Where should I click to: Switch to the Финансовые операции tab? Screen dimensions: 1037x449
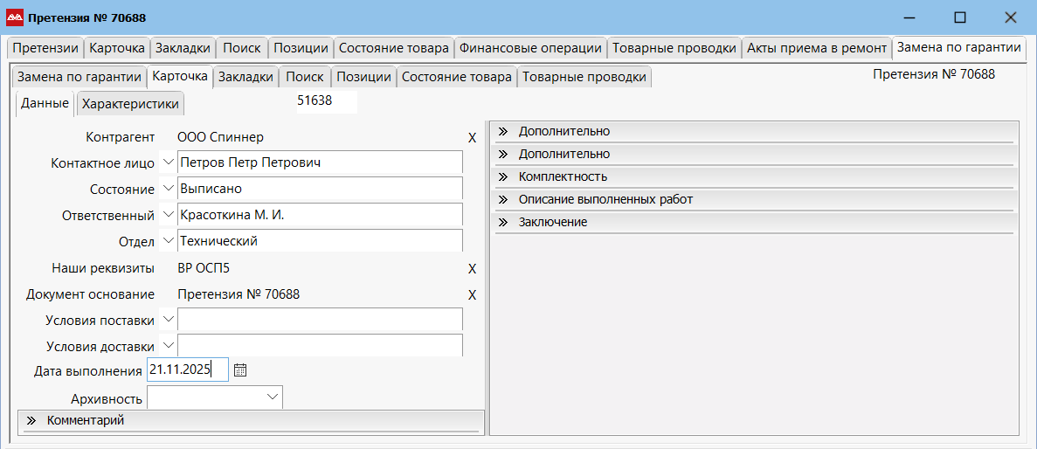pos(530,48)
